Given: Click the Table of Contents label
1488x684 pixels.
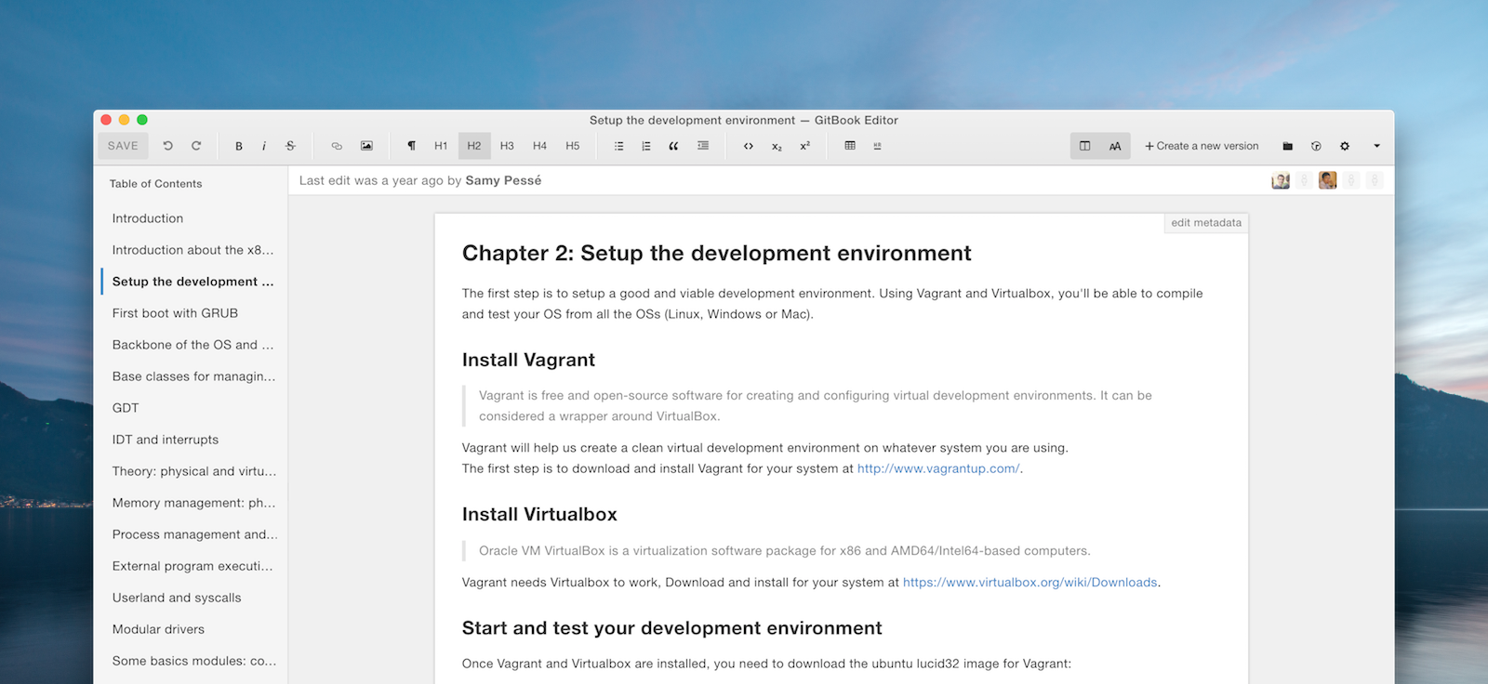Looking at the screenshot, I should [155, 184].
